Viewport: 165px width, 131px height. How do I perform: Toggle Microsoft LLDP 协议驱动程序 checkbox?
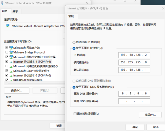pyautogui.click(x=7, y=71)
